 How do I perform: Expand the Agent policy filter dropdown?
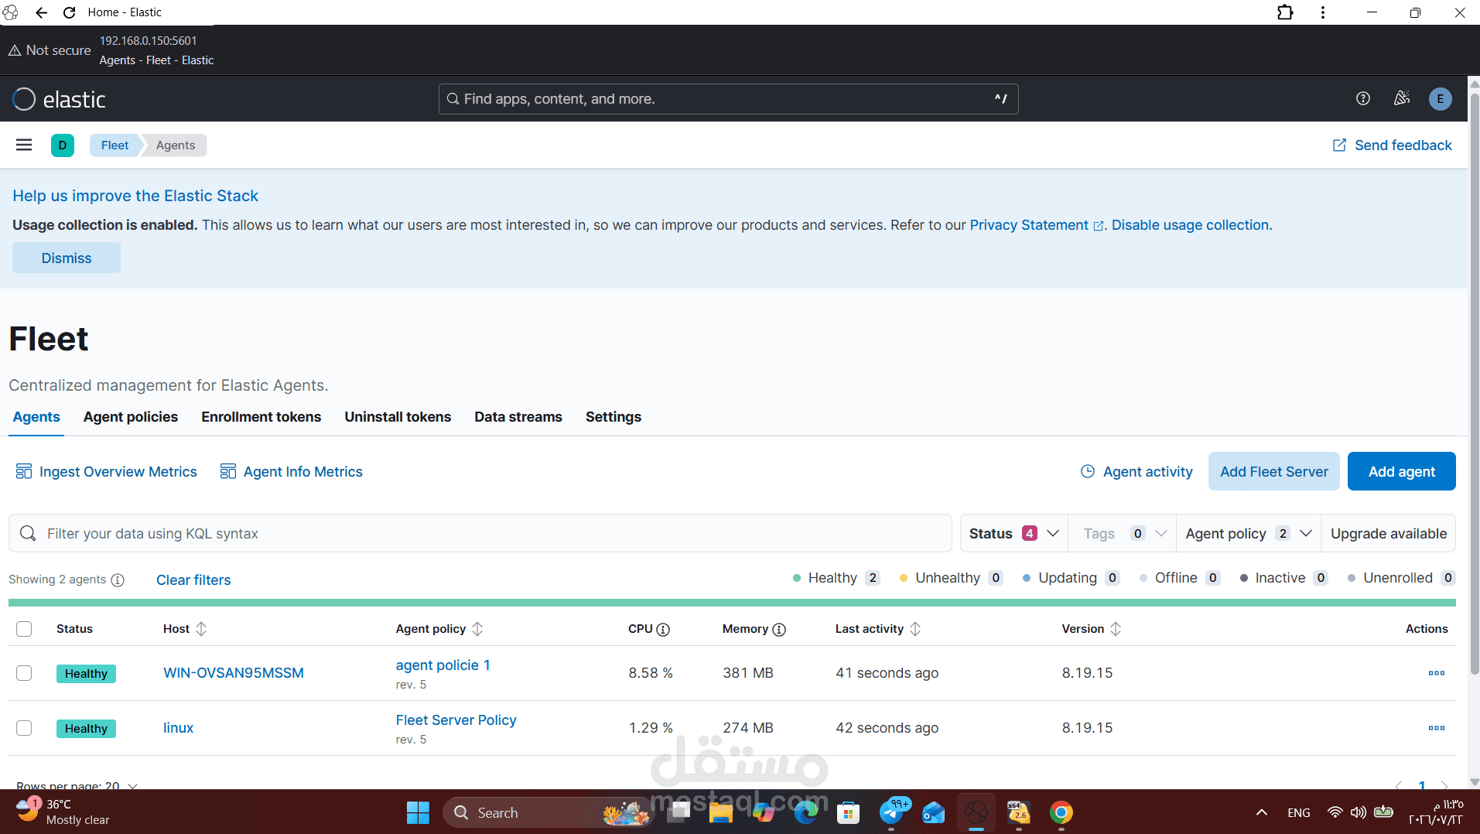pyautogui.click(x=1249, y=534)
